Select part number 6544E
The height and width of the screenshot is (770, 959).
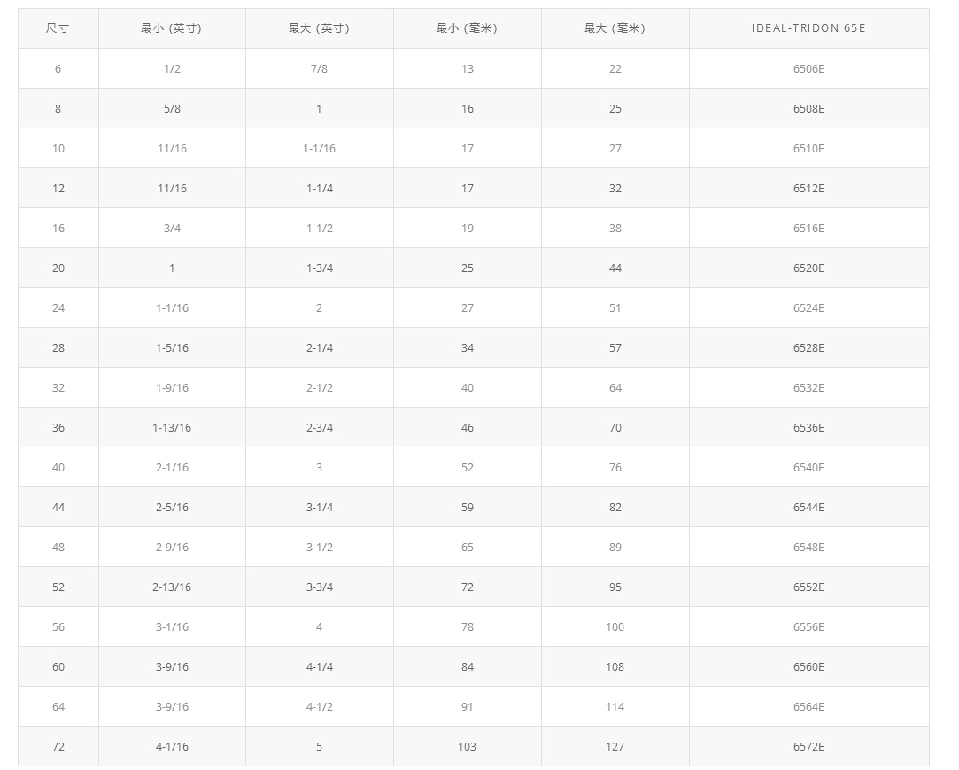point(808,507)
